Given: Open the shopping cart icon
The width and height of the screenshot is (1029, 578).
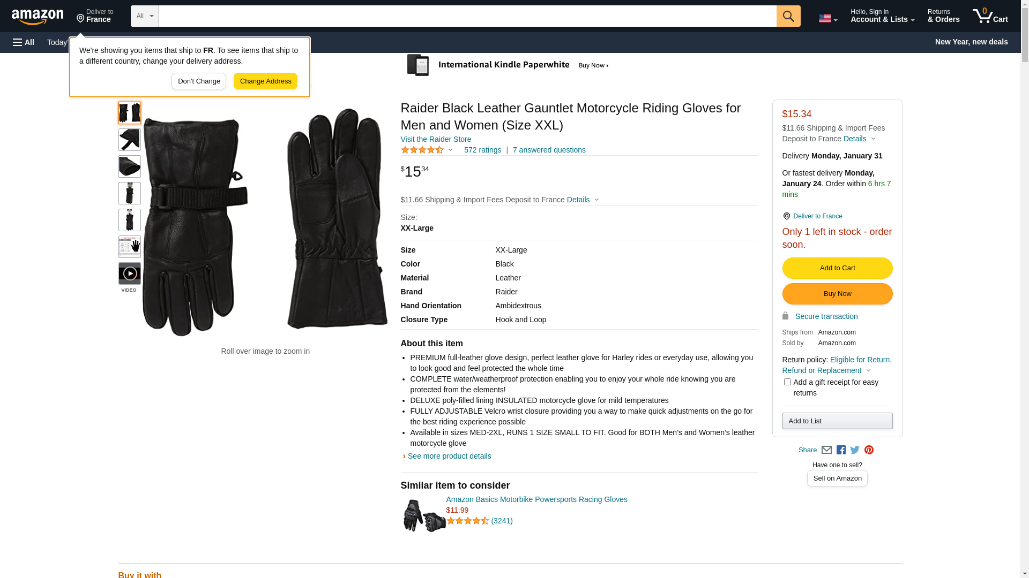Looking at the screenshot, I should 990,16.
